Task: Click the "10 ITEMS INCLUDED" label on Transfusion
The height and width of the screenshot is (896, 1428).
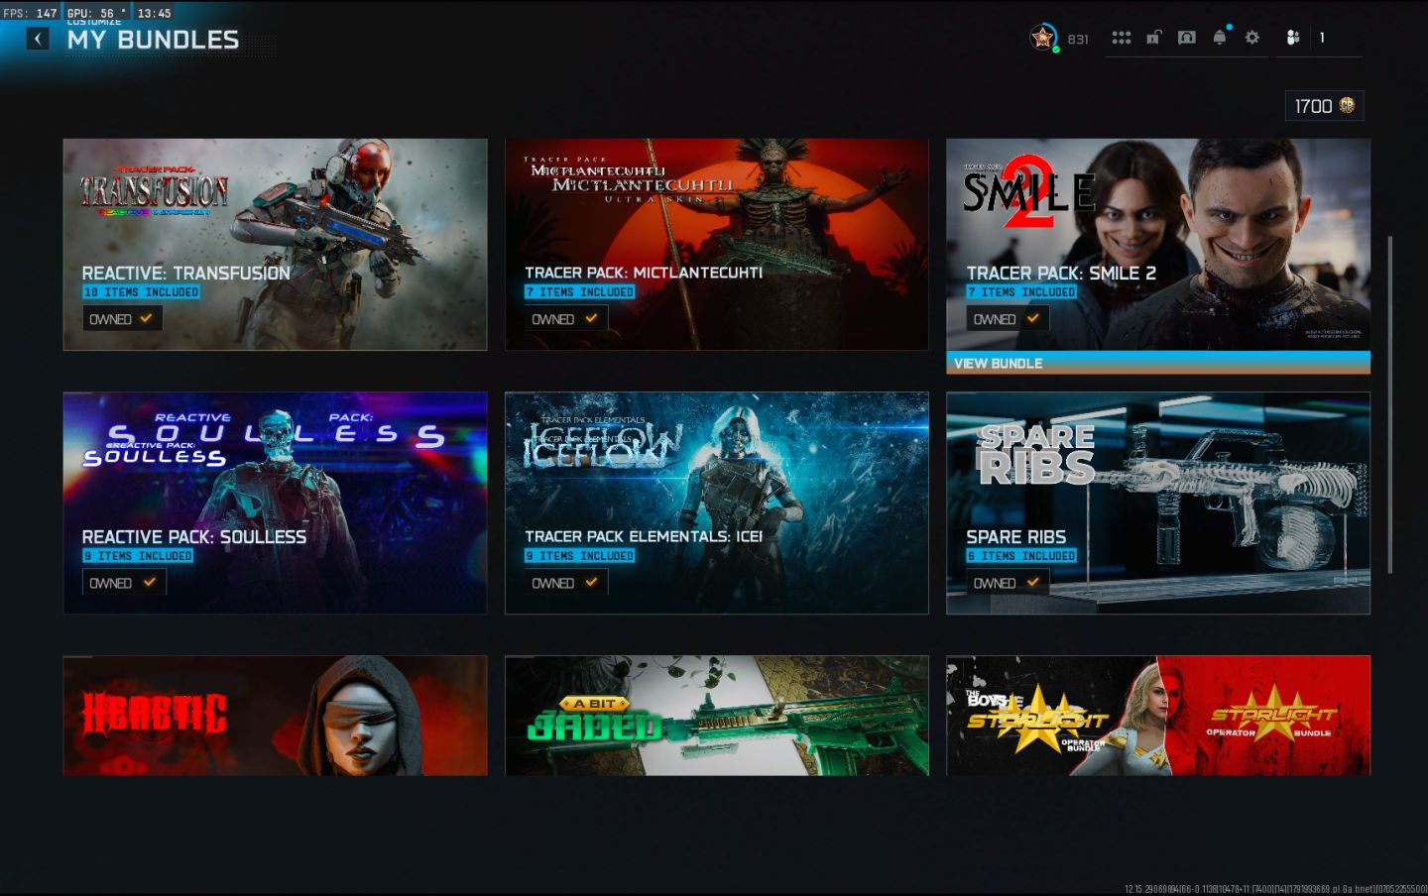Action: (141, 292)
